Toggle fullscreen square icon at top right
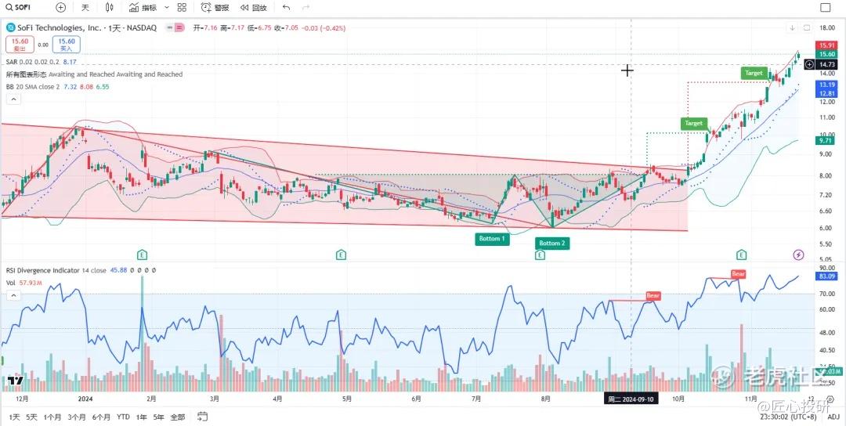This screenshot has width=846, height=426. click(x=825, y=8)
